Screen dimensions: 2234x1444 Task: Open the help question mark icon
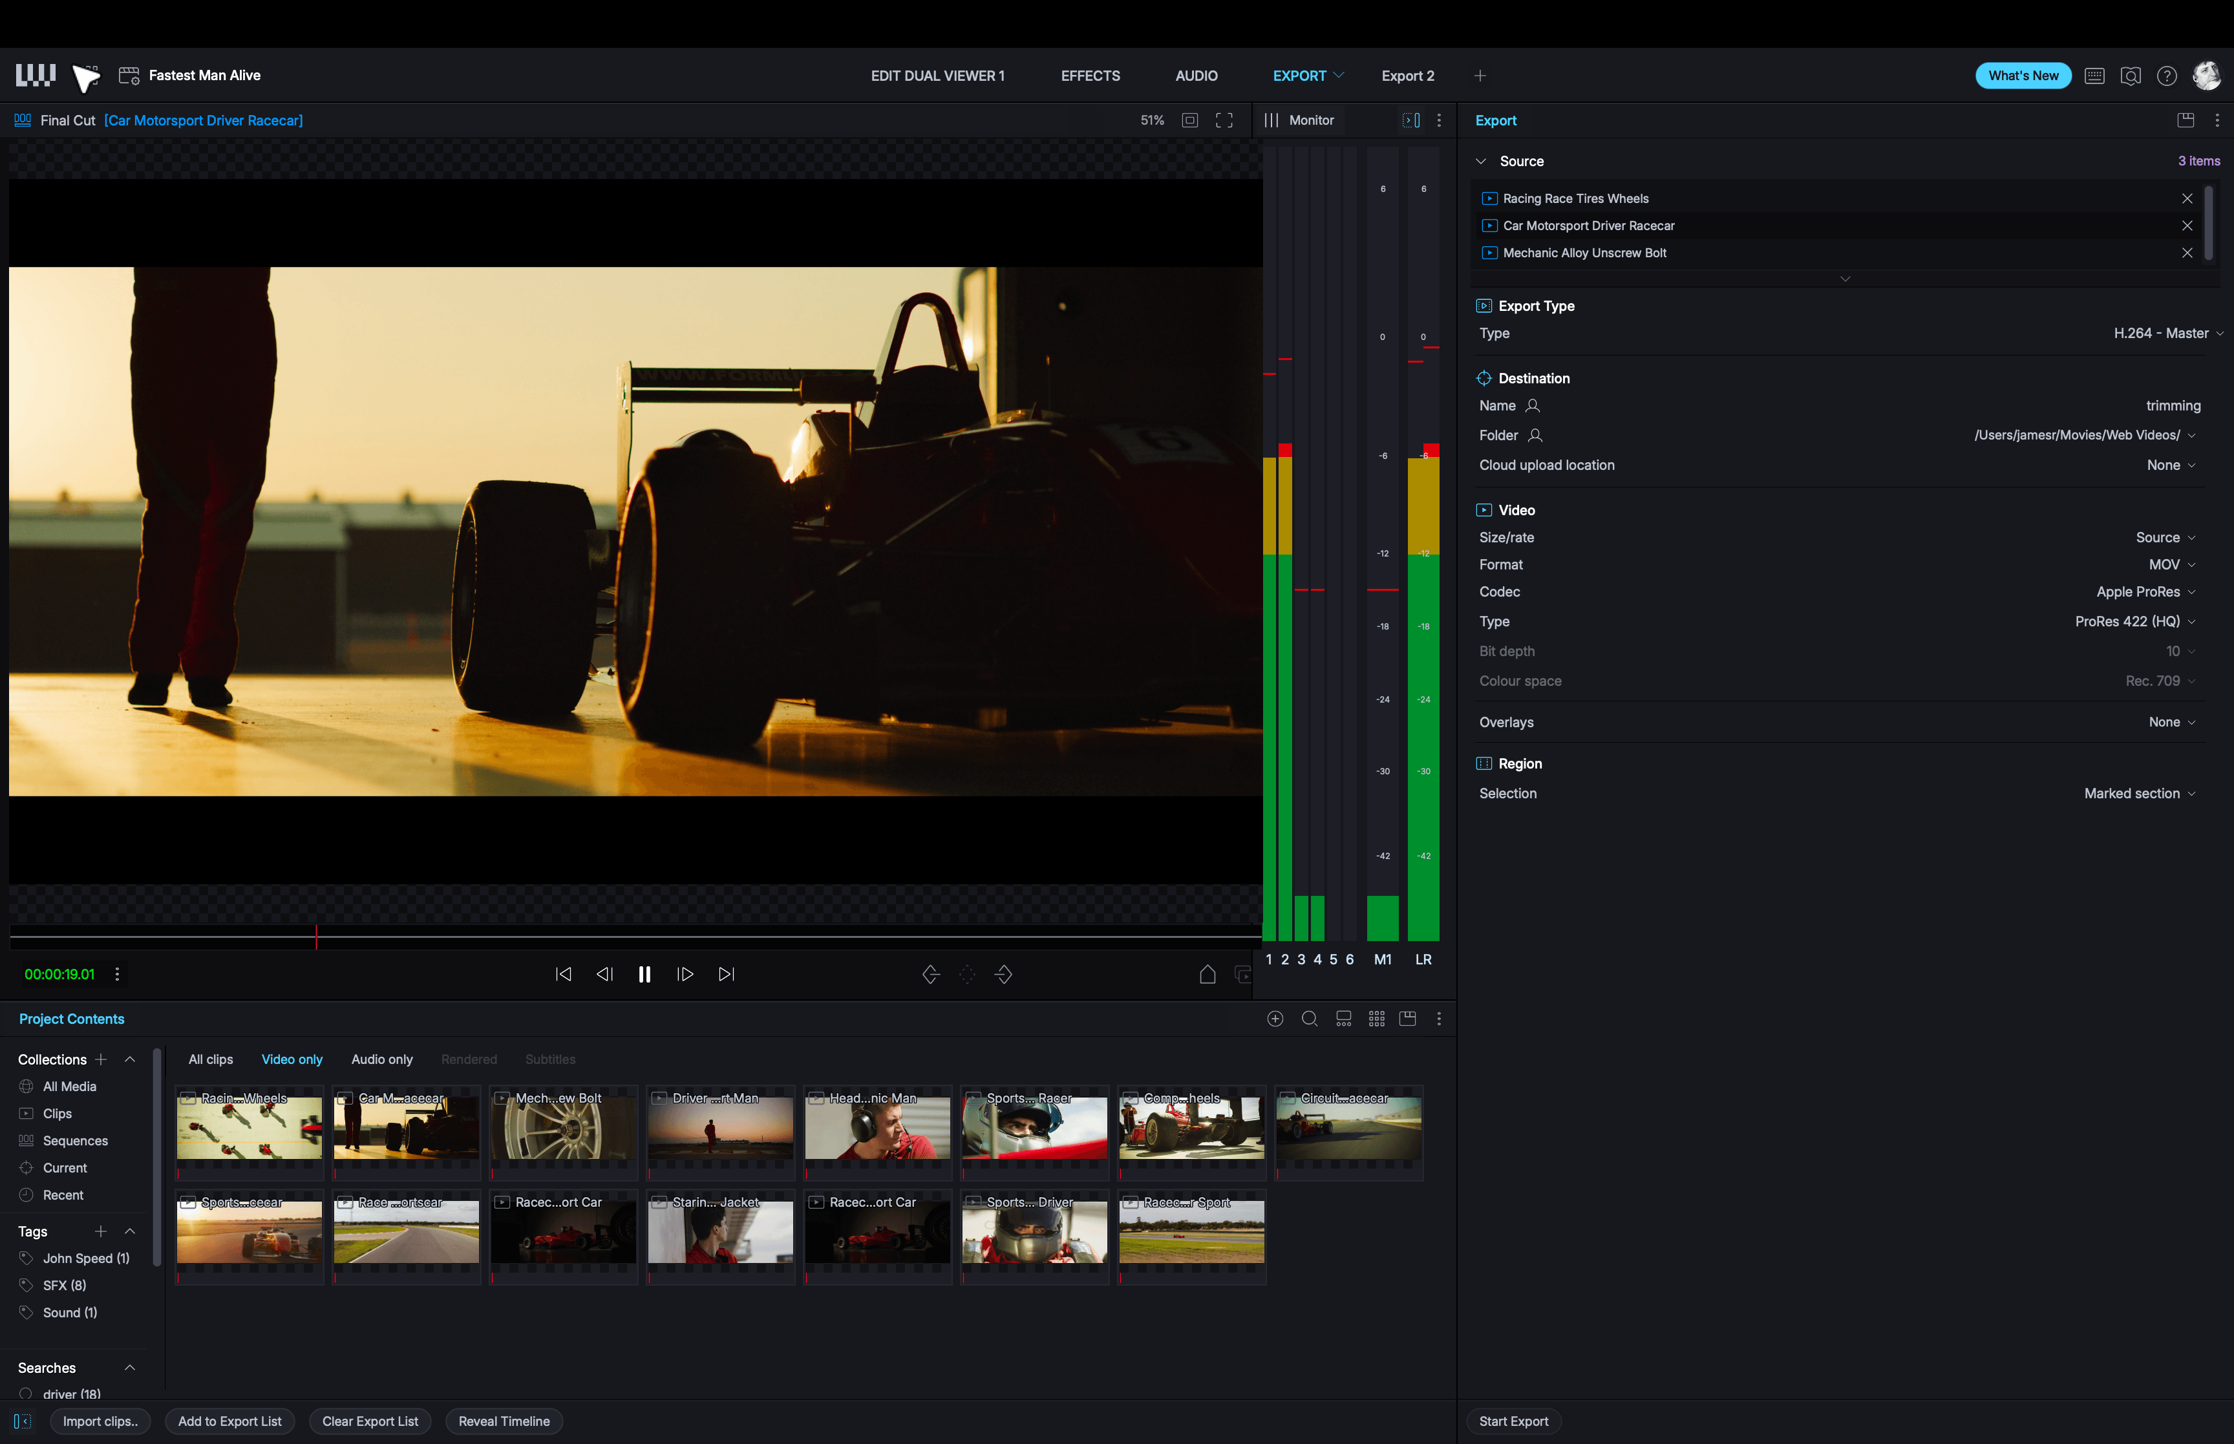pyautogui.click(x=2167, y=76)
